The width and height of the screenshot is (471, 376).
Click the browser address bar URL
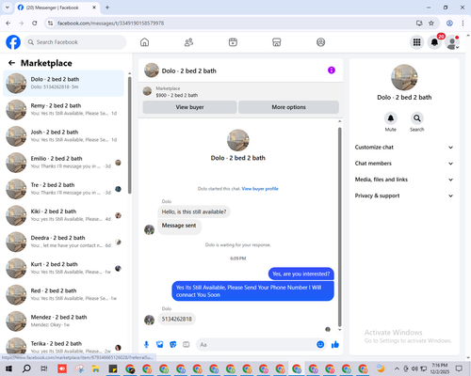(x=110, y=23)
